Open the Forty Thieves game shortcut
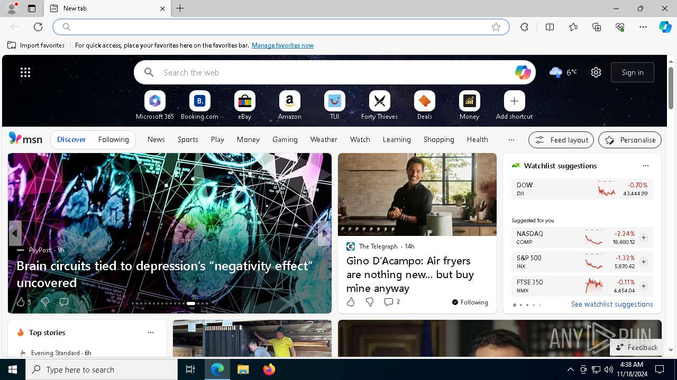The image size is (677, 380). [379, 106]
